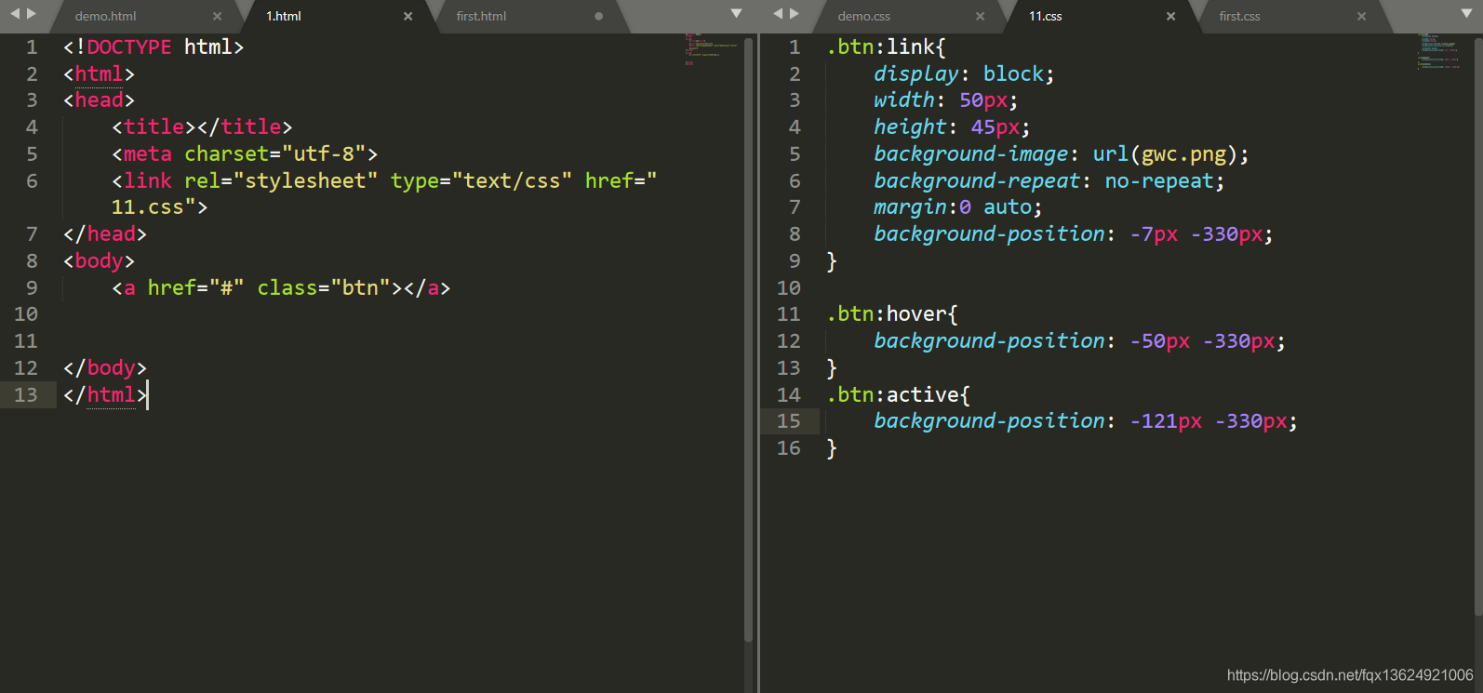This screenshot has height=693, width=1483.
Task: Click the right pane vertical scrollbar
Action: tap(1478, 326)
